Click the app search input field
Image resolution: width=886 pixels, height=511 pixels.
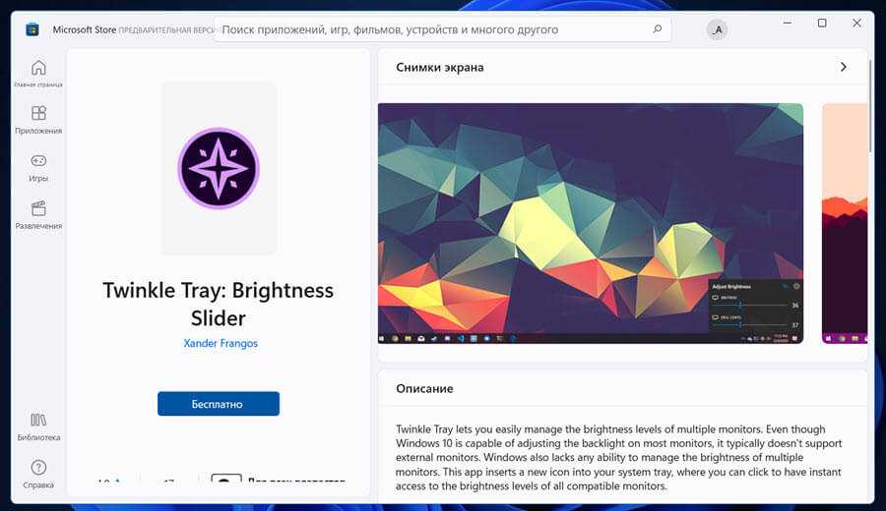pyautogui.click(x=433, y=29)
